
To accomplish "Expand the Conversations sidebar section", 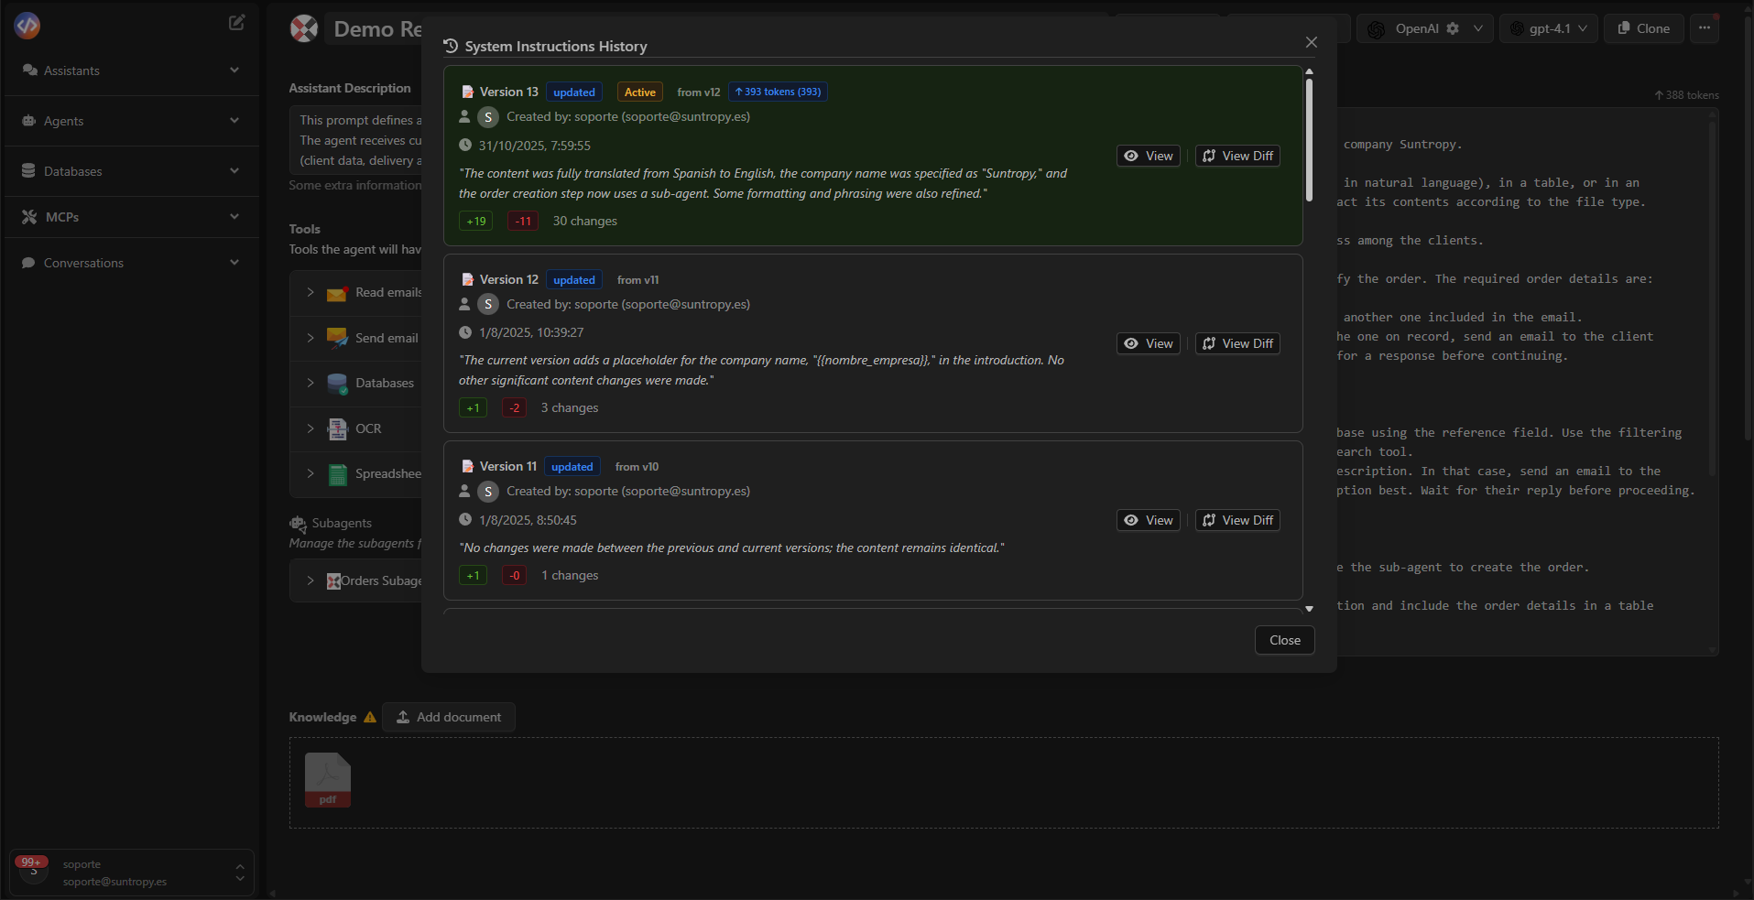I will pos(131,263).
